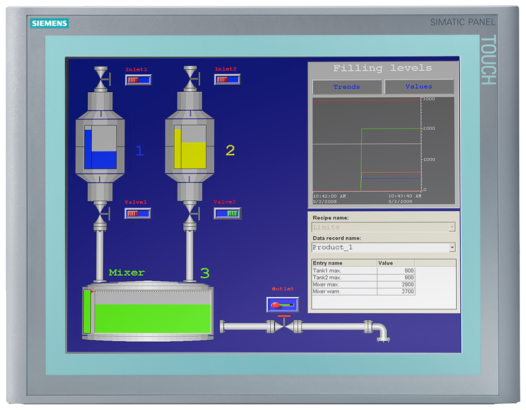This screenshot has width=526, height=410.
Task: Click the outlet pipe elbow end
Action: (x=381, y=333)
